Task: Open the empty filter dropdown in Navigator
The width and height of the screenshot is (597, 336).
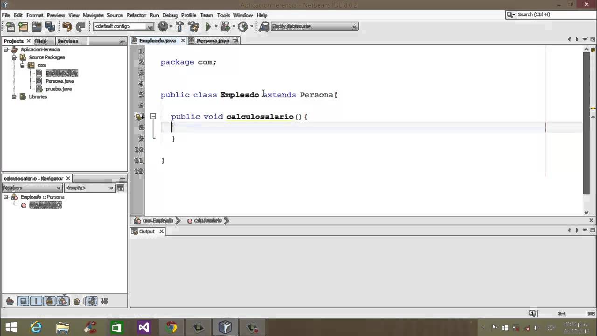Action: point(89,188)
